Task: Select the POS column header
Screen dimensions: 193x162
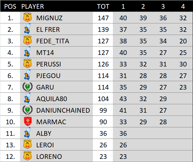Action: [10, 7]
